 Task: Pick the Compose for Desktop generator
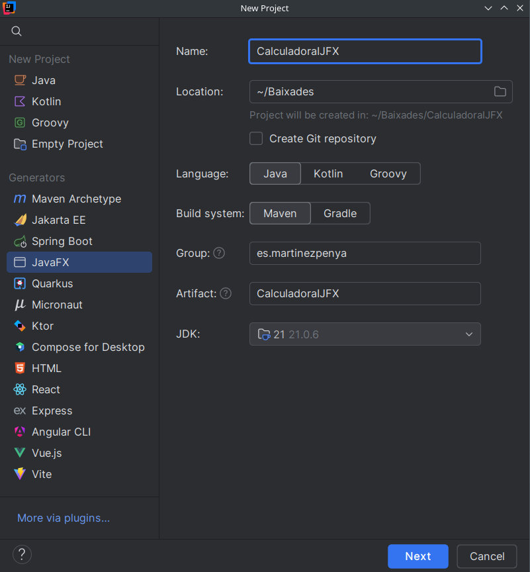point(87,347)
